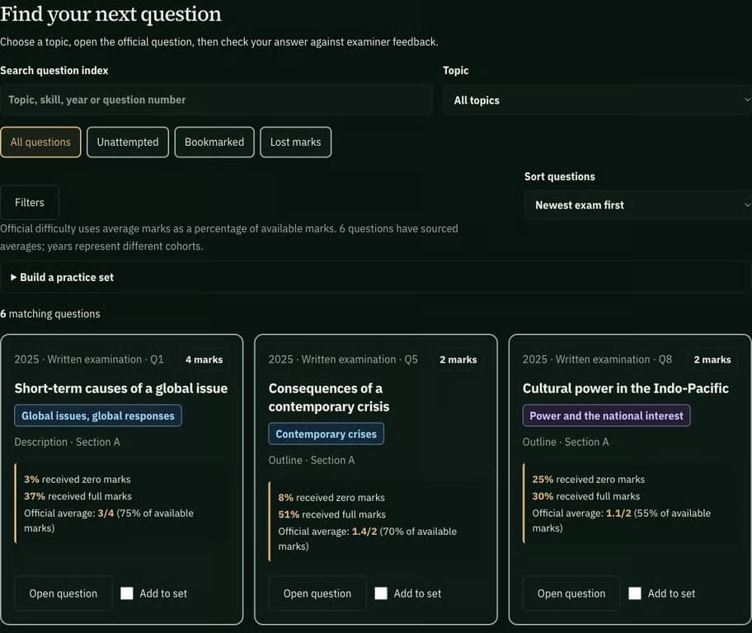The height and width of the screenshot is (633, 752).
Task: Click the 6 matching questions count
Action: (x=50, y=314)
